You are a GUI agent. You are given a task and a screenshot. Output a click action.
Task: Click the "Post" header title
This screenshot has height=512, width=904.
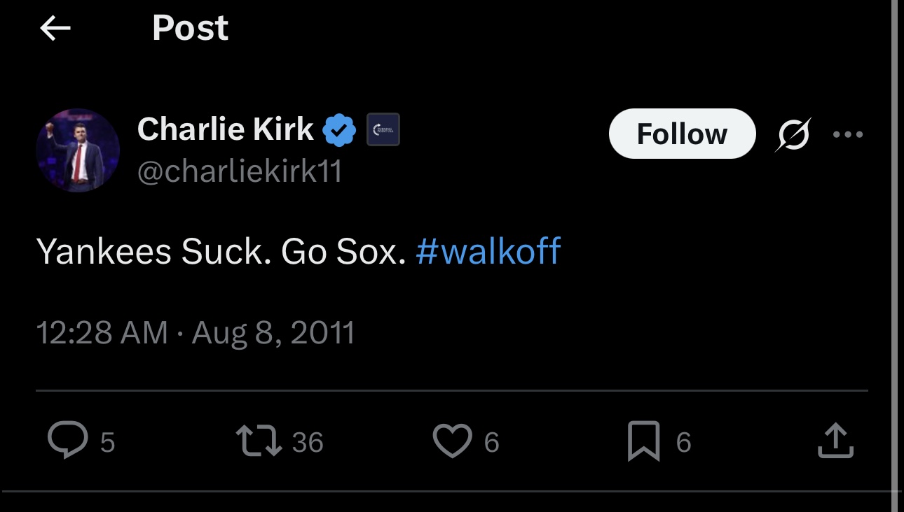[190, 29]
